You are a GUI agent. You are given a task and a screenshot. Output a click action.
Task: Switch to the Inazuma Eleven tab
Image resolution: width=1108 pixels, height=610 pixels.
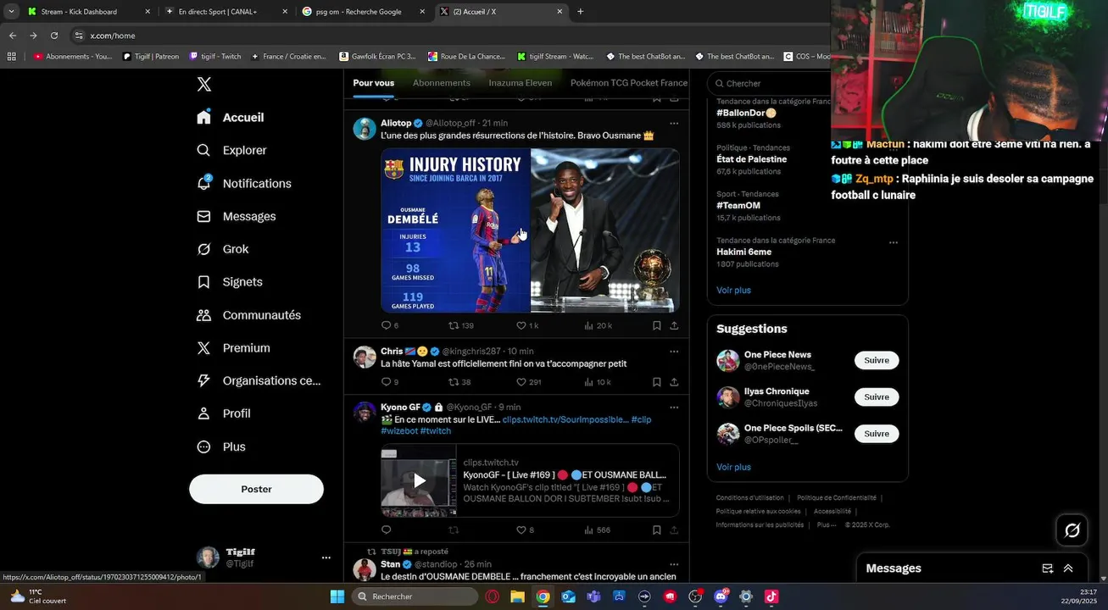[521, 83]
